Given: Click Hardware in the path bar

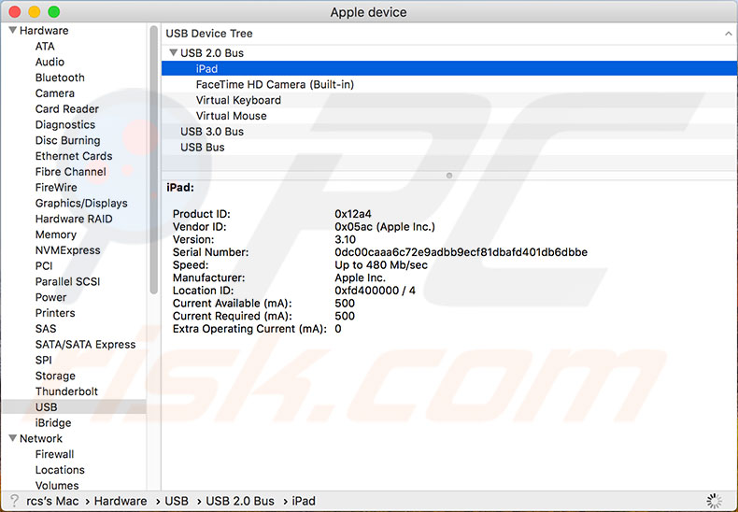Looking at the screenshot, I should point(121,501).
